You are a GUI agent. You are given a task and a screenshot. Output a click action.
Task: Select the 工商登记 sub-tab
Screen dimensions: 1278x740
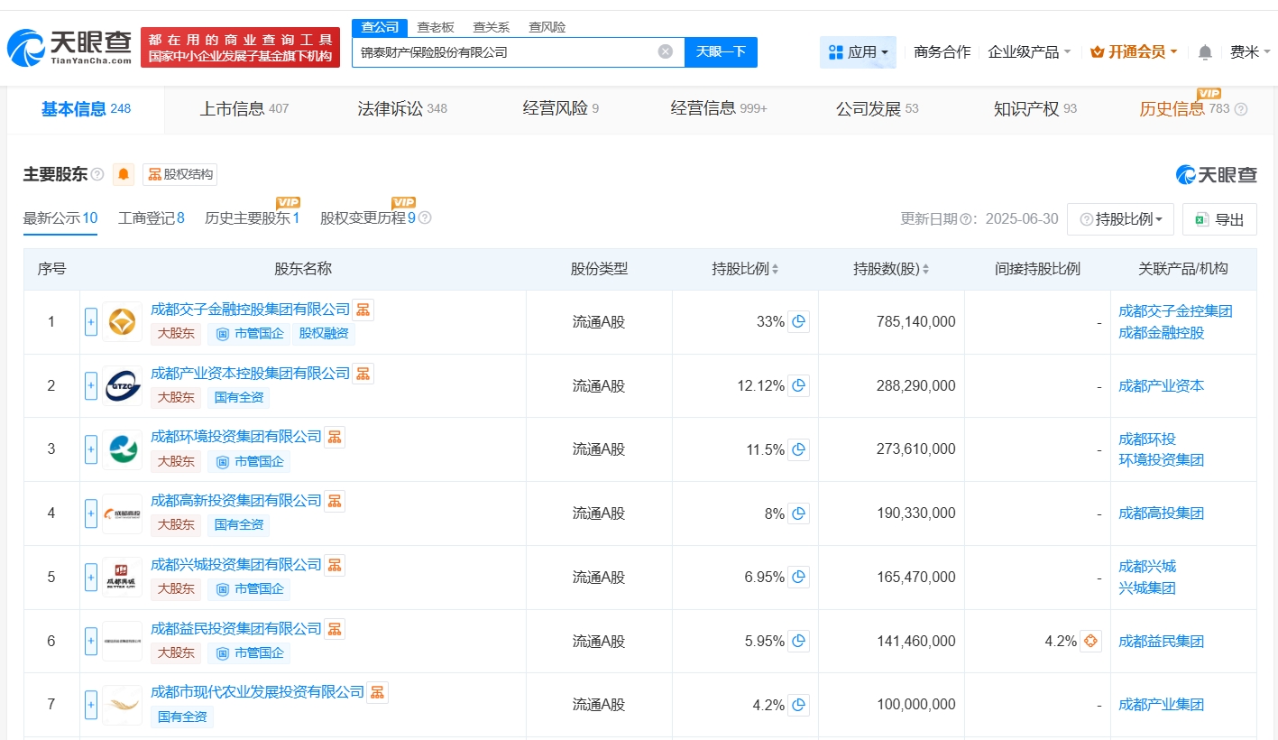coord(151,217)
